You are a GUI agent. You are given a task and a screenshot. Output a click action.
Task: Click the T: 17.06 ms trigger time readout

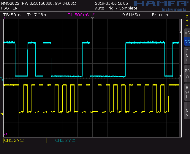(38, 15)
